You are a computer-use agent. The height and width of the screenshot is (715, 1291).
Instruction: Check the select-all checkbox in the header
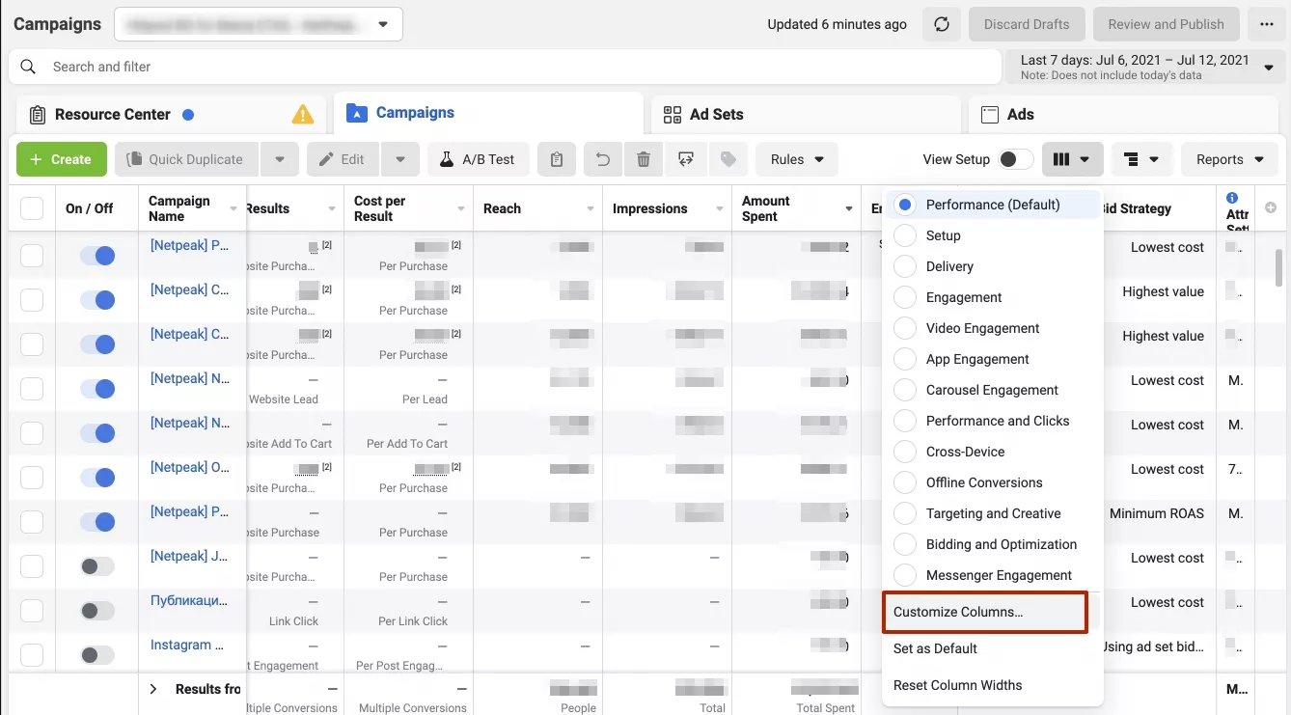pos(32,208)
